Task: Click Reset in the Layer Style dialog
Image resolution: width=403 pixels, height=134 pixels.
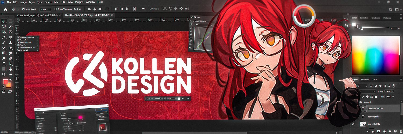Action: [x=102, y=113]
